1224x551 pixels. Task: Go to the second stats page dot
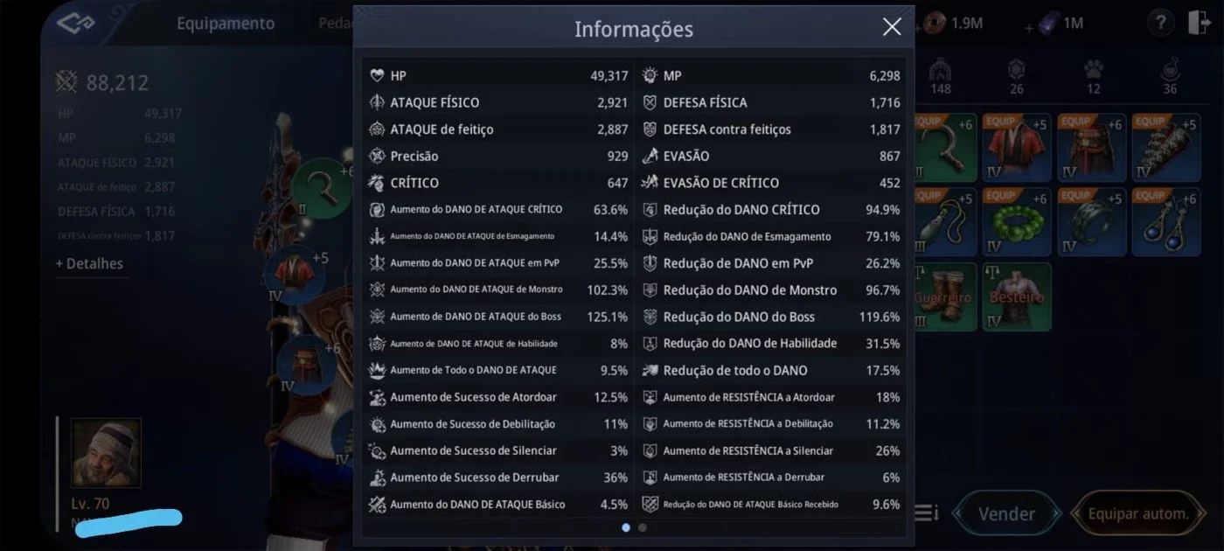click(643, 527)
